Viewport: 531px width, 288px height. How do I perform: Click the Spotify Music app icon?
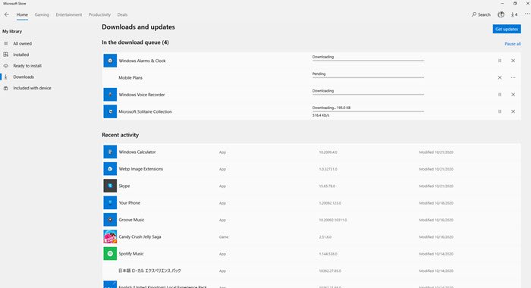(x=110, y=253)
